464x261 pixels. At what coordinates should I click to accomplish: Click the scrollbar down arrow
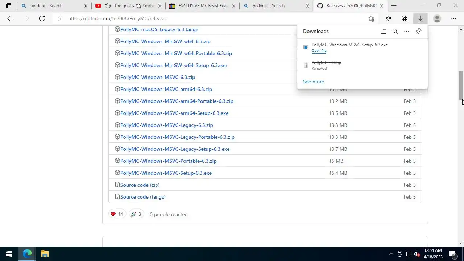(461, 243)
